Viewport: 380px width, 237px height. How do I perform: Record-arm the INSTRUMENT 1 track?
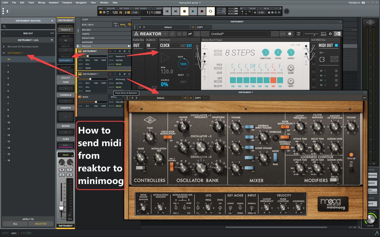click(x=110, y=74)
